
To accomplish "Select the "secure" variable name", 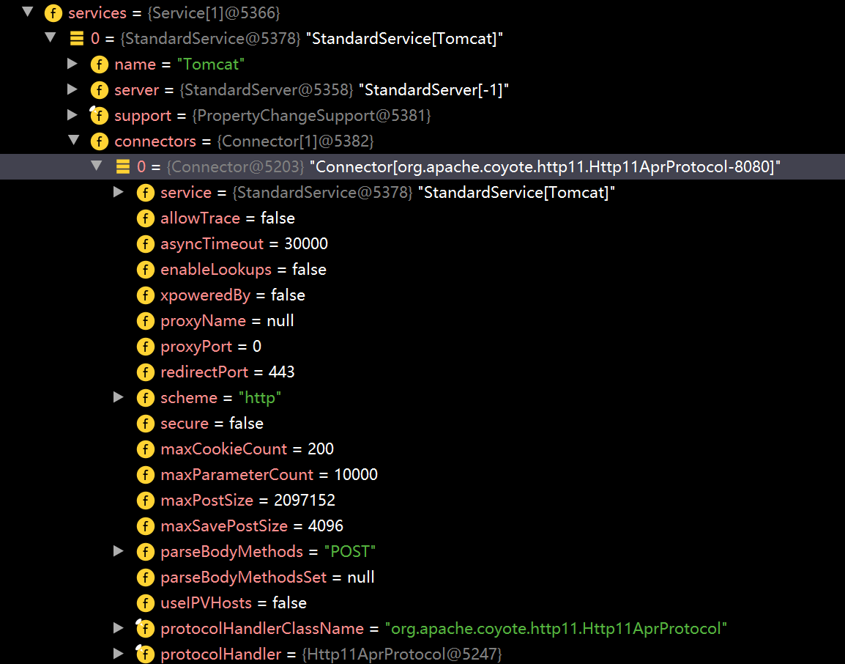I will pyautogui.click(x=185, y=424).
